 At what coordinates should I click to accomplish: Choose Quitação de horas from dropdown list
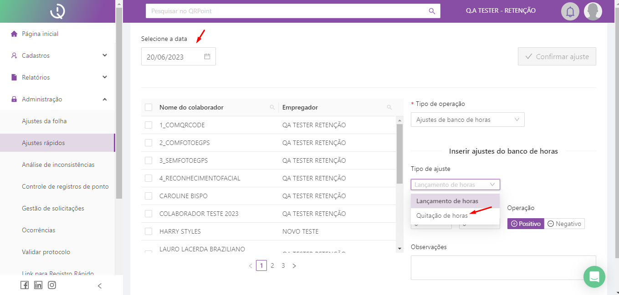click(442, 215)
